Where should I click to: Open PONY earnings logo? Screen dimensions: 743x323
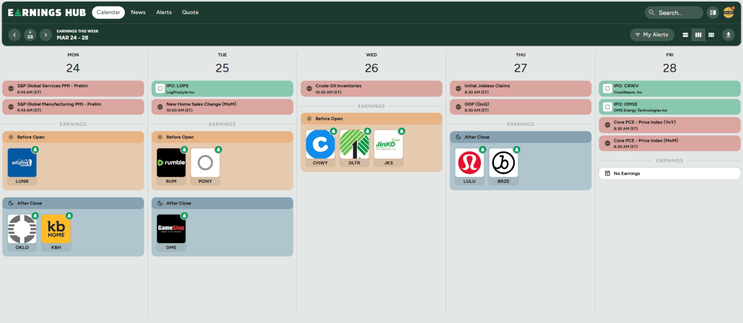click(x=205, y=163)
